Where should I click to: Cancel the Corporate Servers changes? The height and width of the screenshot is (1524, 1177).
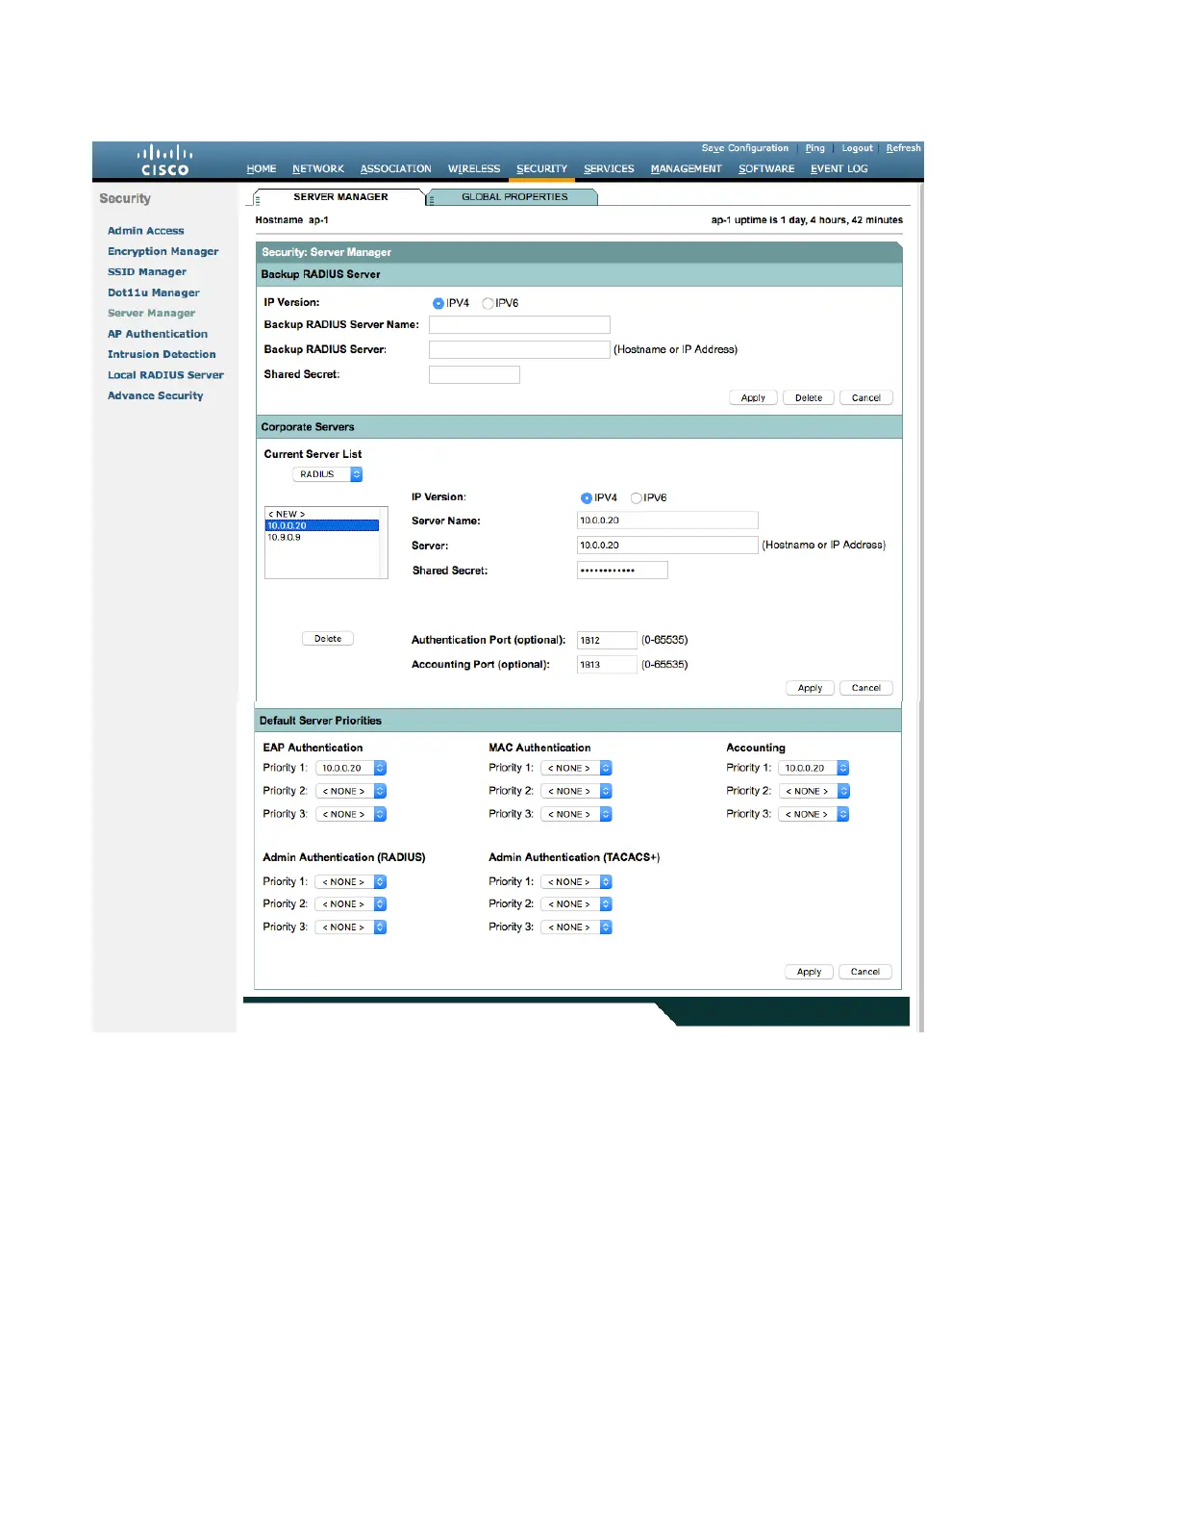click(x=866, y=688)
